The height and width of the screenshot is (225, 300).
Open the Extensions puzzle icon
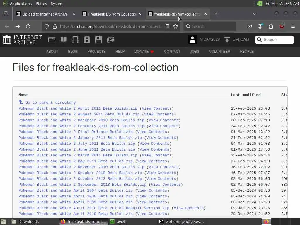click(271, 26)
